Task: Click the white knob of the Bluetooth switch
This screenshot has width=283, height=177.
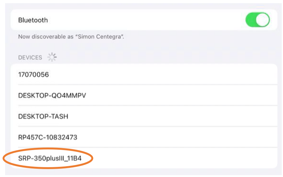Action: pos(263,20)
